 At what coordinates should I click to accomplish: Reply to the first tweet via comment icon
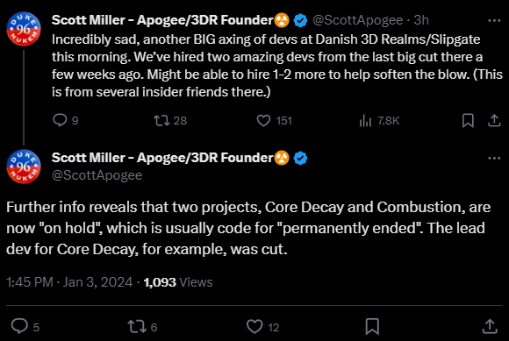point(60,121)
